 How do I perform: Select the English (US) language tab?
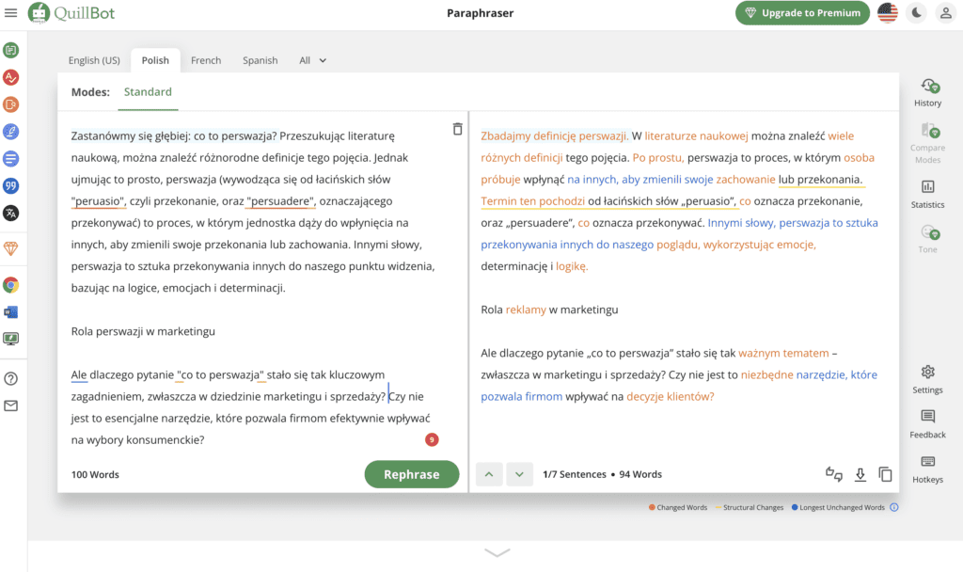[x=94, y=60]
